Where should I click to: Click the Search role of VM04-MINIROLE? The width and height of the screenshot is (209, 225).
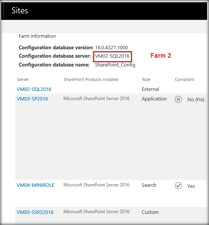pos(149,185)
